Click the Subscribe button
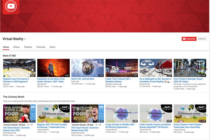Screen dimensions: 210x140 [189, 39]
